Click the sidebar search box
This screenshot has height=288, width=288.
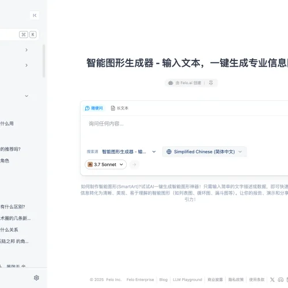[x=19, y=35]
